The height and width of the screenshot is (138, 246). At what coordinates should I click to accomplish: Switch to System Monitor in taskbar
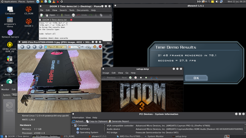[x=154, y=136]
